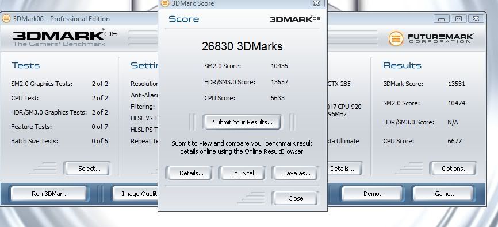Click Save as... in the score dialog

[x=295, y=173]
